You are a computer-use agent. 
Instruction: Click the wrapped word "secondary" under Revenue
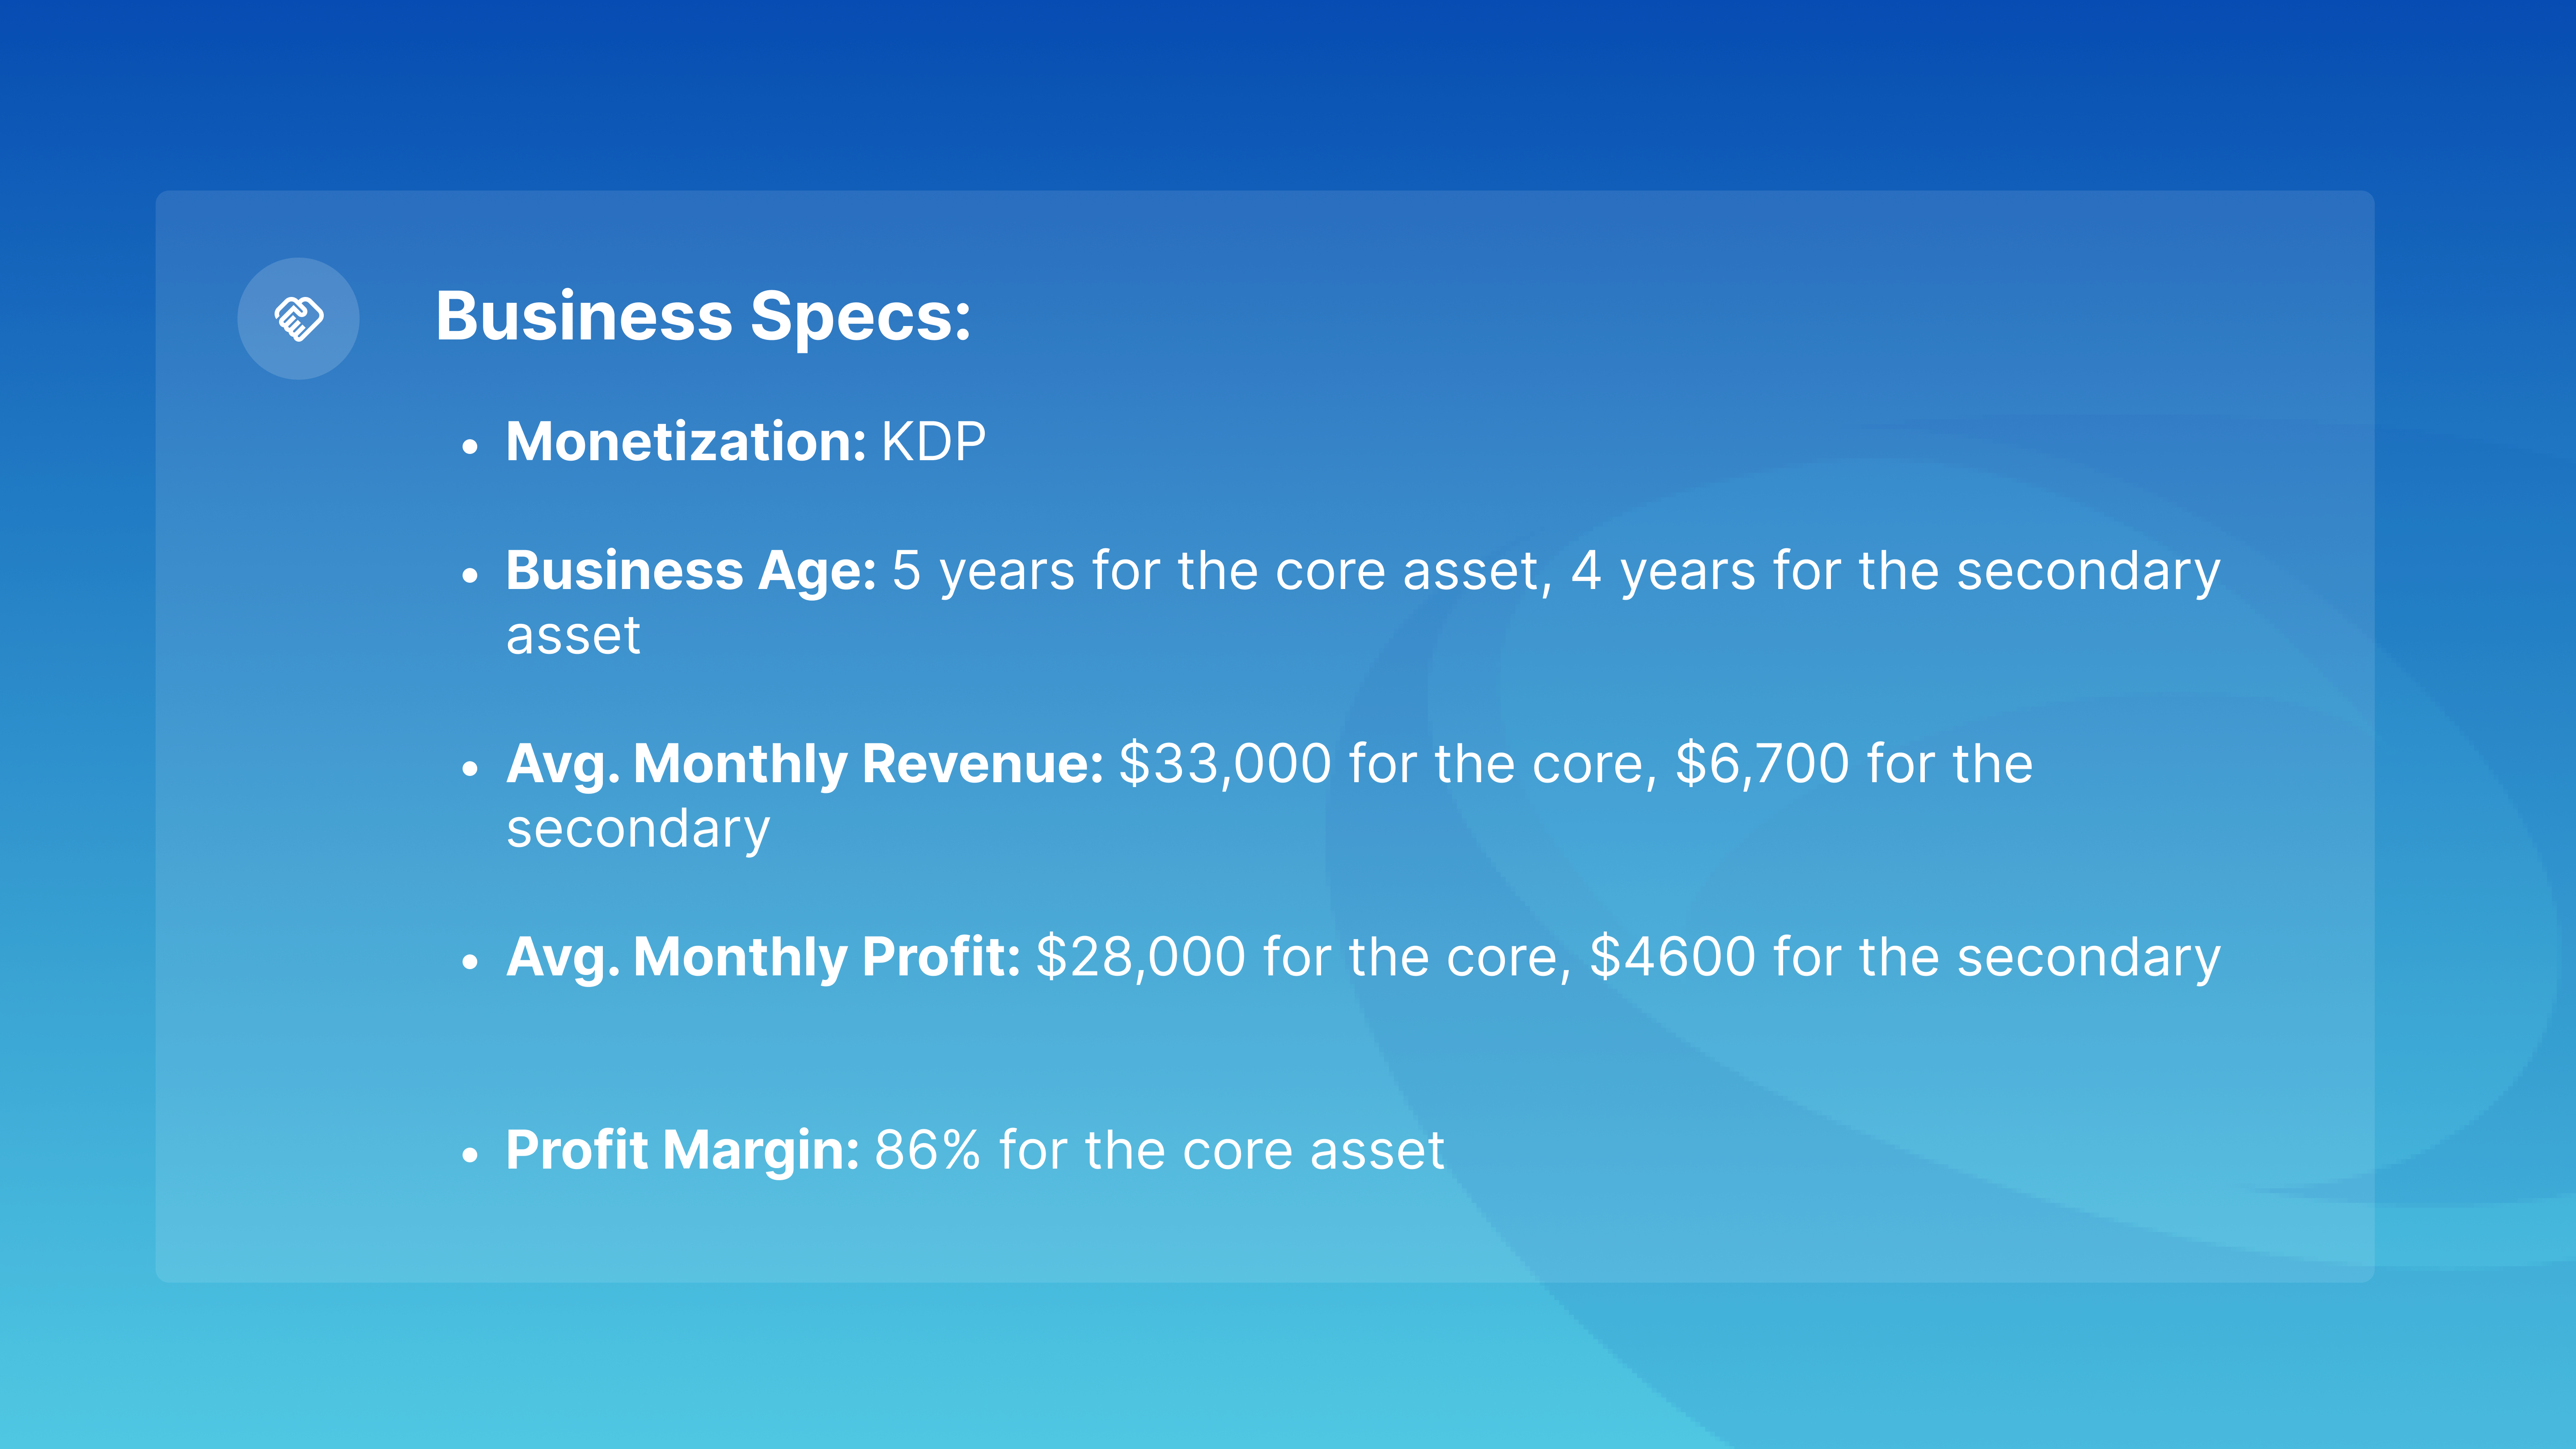pos(638,830)
